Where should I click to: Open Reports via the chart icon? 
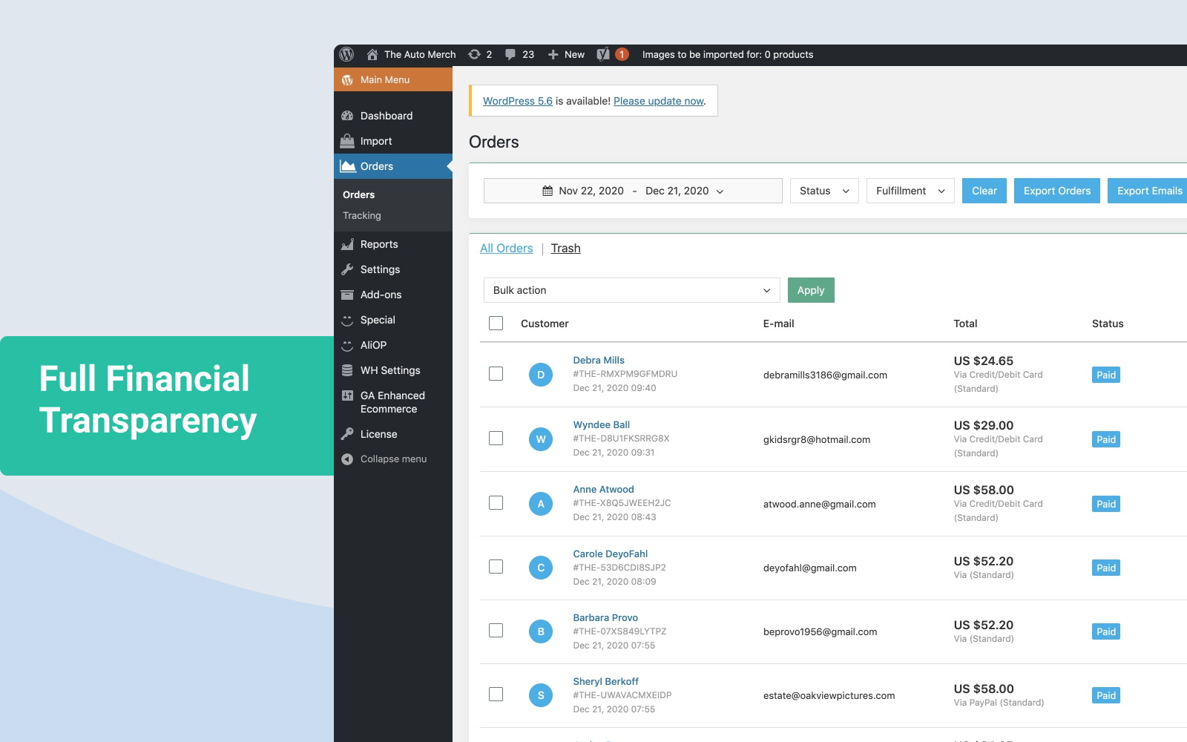(x=347, y=244)
